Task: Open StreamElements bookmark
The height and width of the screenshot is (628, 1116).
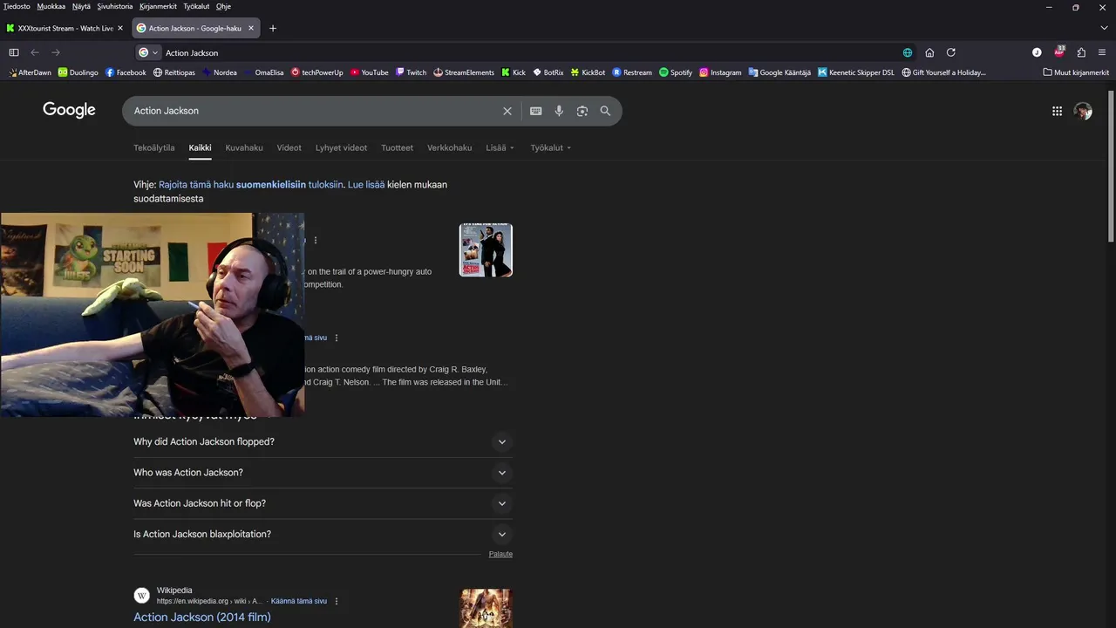Action: (464, 72)
